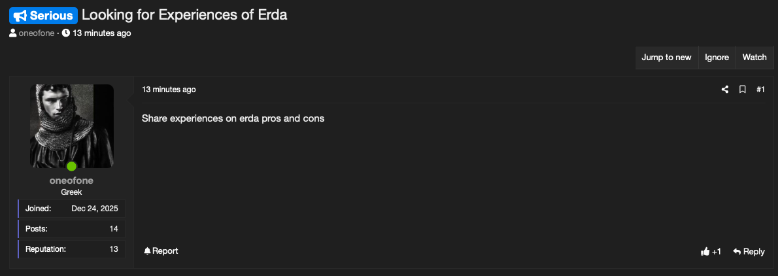Open the Serious prefix label
Image resolution: width=778 pixels, height=276 pixels.
(x=44, y=16)
